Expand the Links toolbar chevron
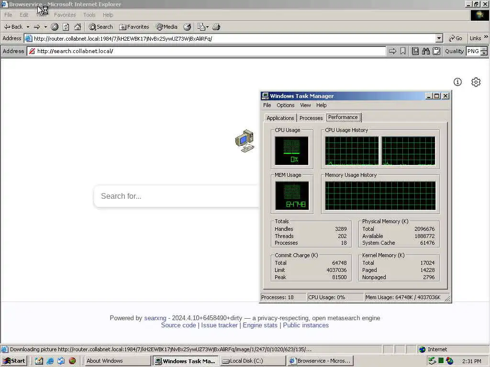The image size is (490, 367). click(x=486, y=37)
